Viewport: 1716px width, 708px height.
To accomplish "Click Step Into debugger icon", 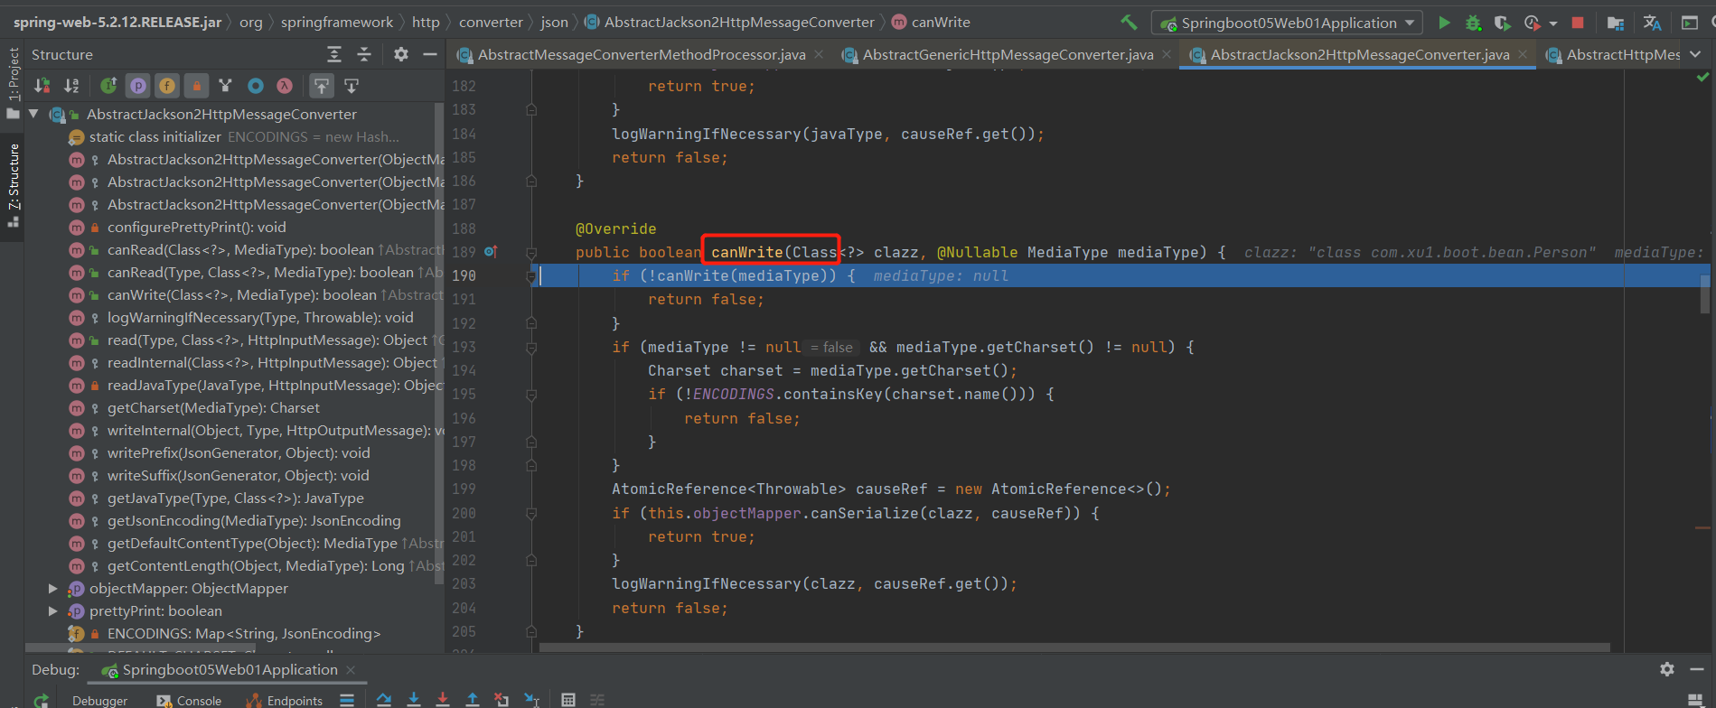I will [x=414, y=700].
